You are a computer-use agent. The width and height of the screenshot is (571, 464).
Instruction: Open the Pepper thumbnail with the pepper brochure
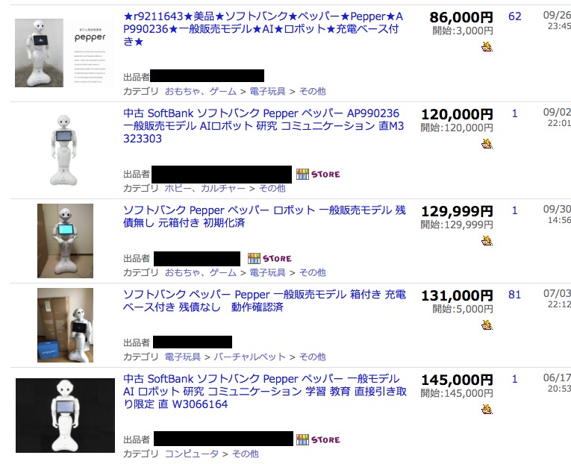(64, 53)
